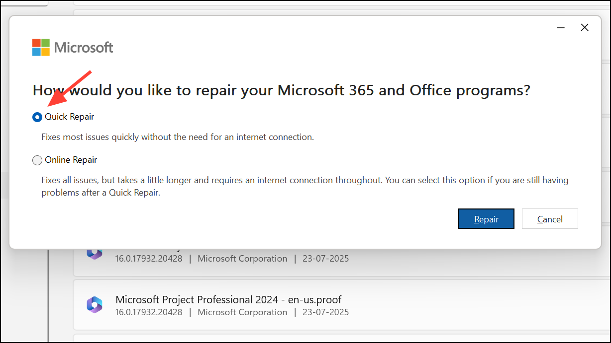Image resolution: width=611 pixels, height=343 pixels.
Task: Click the version number in the Project Professional row
Action: click(149, 312)
